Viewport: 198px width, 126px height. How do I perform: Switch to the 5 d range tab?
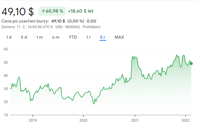[24, 37]
